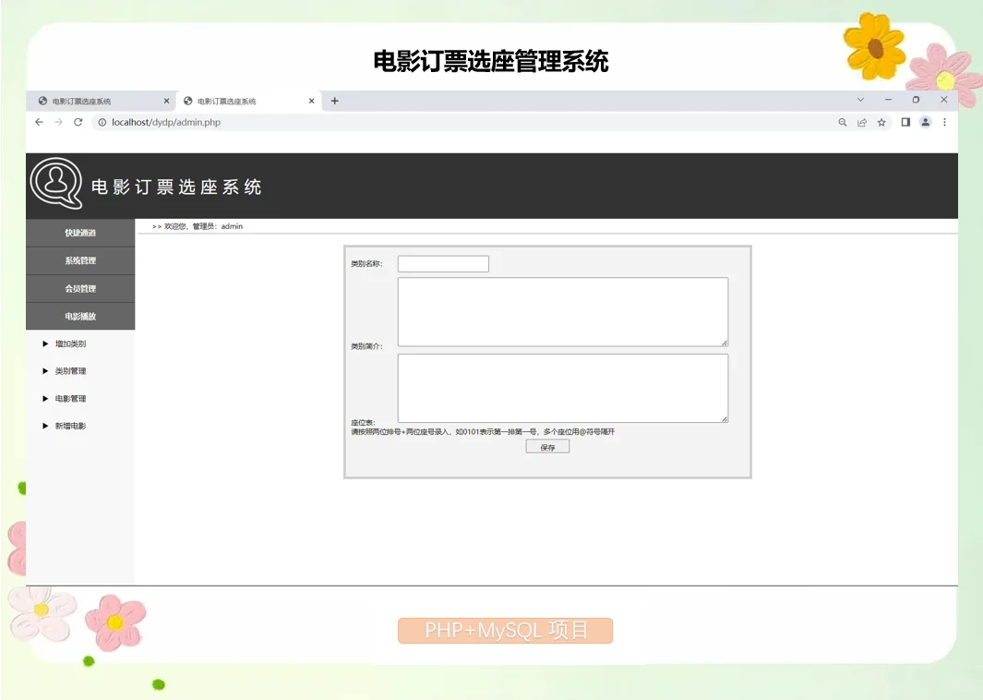This screenshot has width=983, height=700.
Task: Click the zoom magnifier icon in the toolbar
Action: coord(842,122)
